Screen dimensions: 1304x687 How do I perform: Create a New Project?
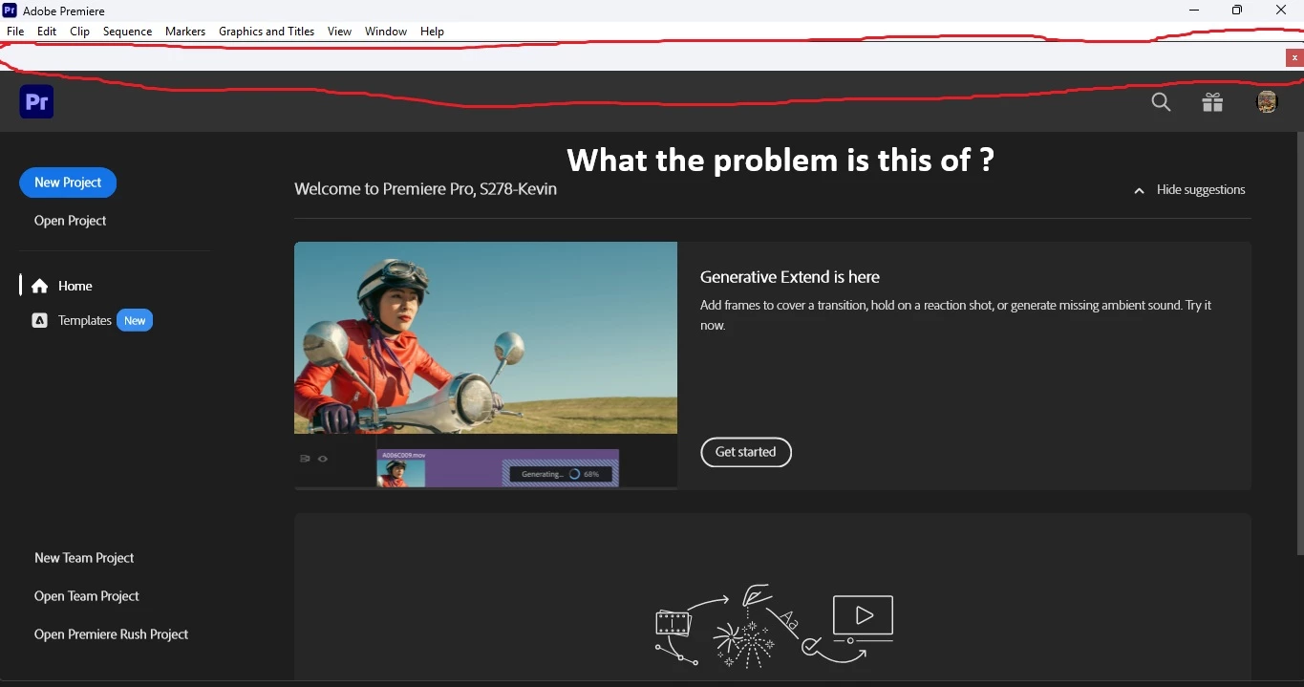point(68,182)
